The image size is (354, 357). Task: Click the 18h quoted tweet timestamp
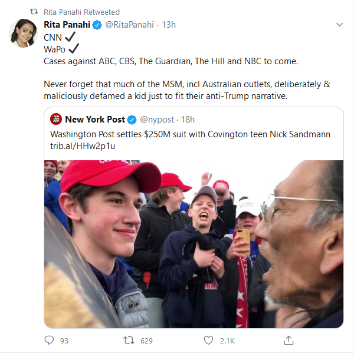[187, 120]
